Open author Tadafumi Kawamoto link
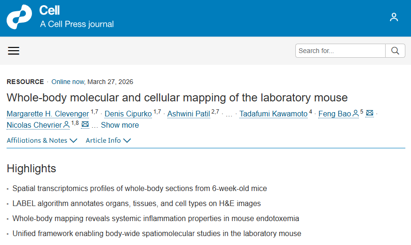The image size is (411, 245). coord(273,114)
